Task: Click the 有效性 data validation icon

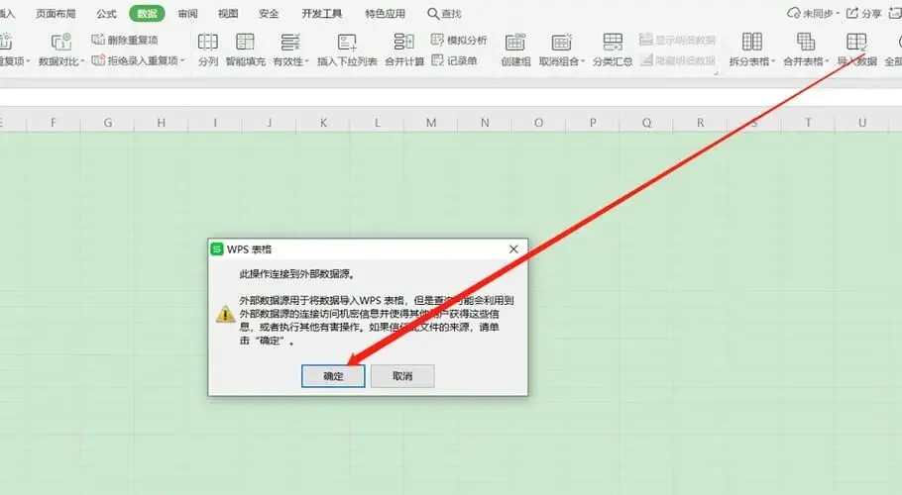Action: point(289,42)
